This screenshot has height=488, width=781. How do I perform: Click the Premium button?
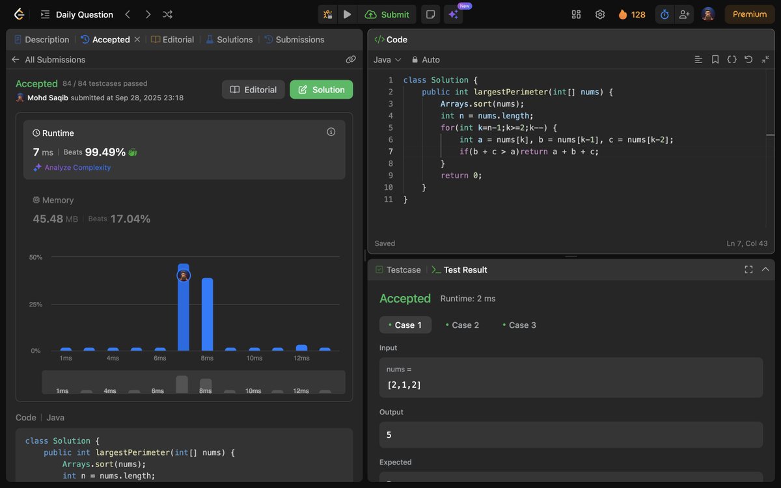[750, 14]
